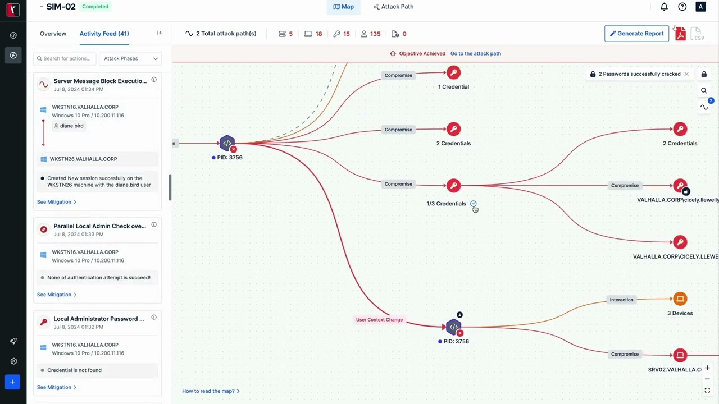Viewport: 719px width, 404px height.
Task: See Mitigation for Local Administrator Password card
Action: tap(57, 387)
